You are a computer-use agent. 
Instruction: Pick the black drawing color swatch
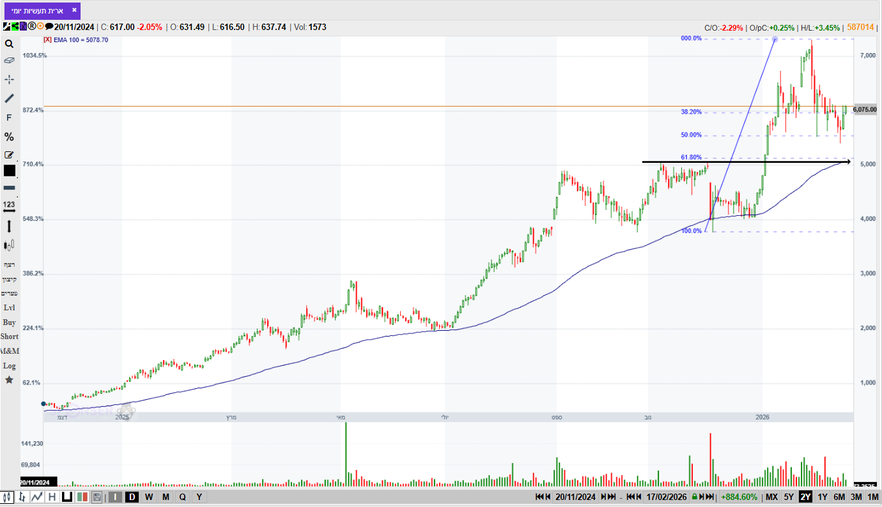click(9, 170)
